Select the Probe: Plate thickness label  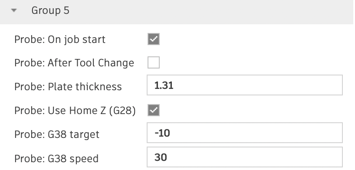pyautogui.click(x=68, y=87)
